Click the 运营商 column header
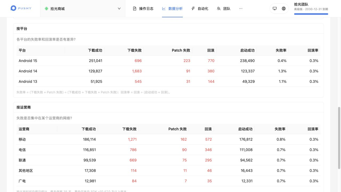 24,129
